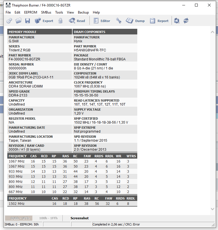Viewport: 218px width, 230px height.
Task: Open the Tools menu
Action: tap(59, 12)
